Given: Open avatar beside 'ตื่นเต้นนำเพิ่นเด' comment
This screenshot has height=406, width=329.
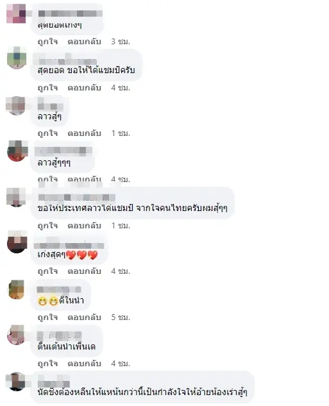Looking at the screenshot, I should (x=17, y=335).
